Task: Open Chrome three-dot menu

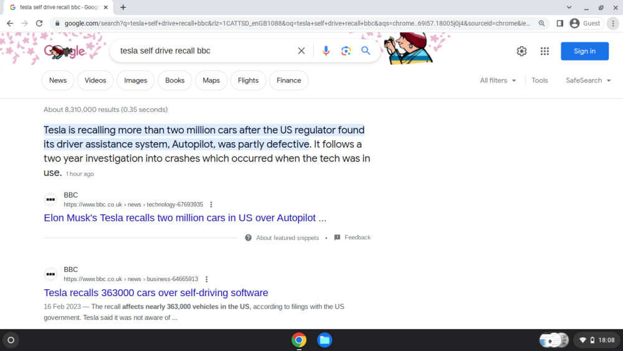Action: click(x=613, y=24)
